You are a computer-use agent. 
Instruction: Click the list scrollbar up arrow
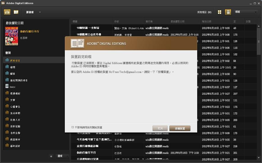point(259,26)
